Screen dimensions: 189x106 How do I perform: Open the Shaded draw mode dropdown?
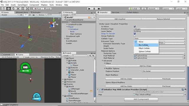click(10, 15)
